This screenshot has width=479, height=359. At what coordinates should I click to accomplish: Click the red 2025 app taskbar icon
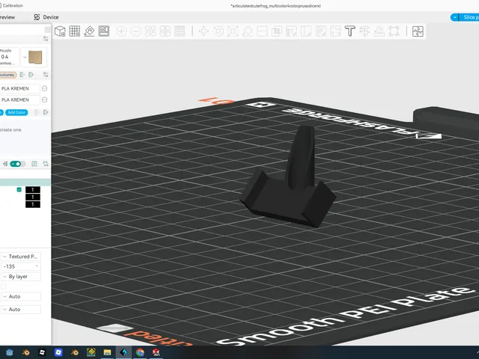(x=156, y=352)
